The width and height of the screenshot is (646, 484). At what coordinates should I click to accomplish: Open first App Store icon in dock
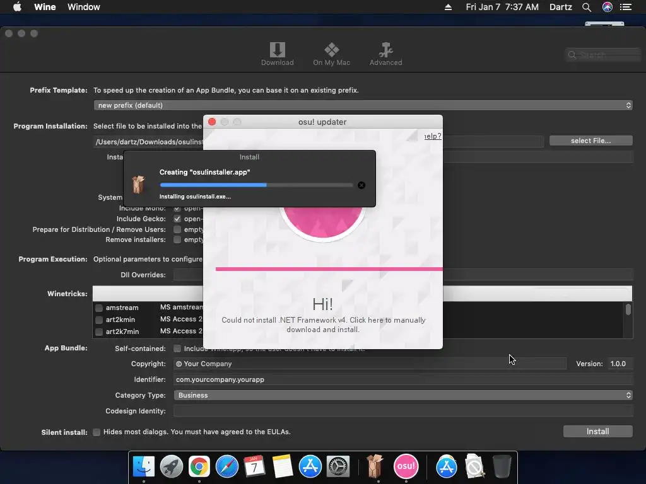(310, 467)
